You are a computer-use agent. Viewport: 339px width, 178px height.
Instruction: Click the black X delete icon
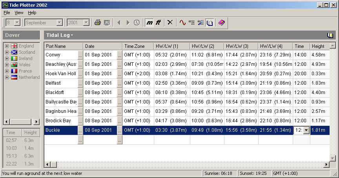pos(170,22)
